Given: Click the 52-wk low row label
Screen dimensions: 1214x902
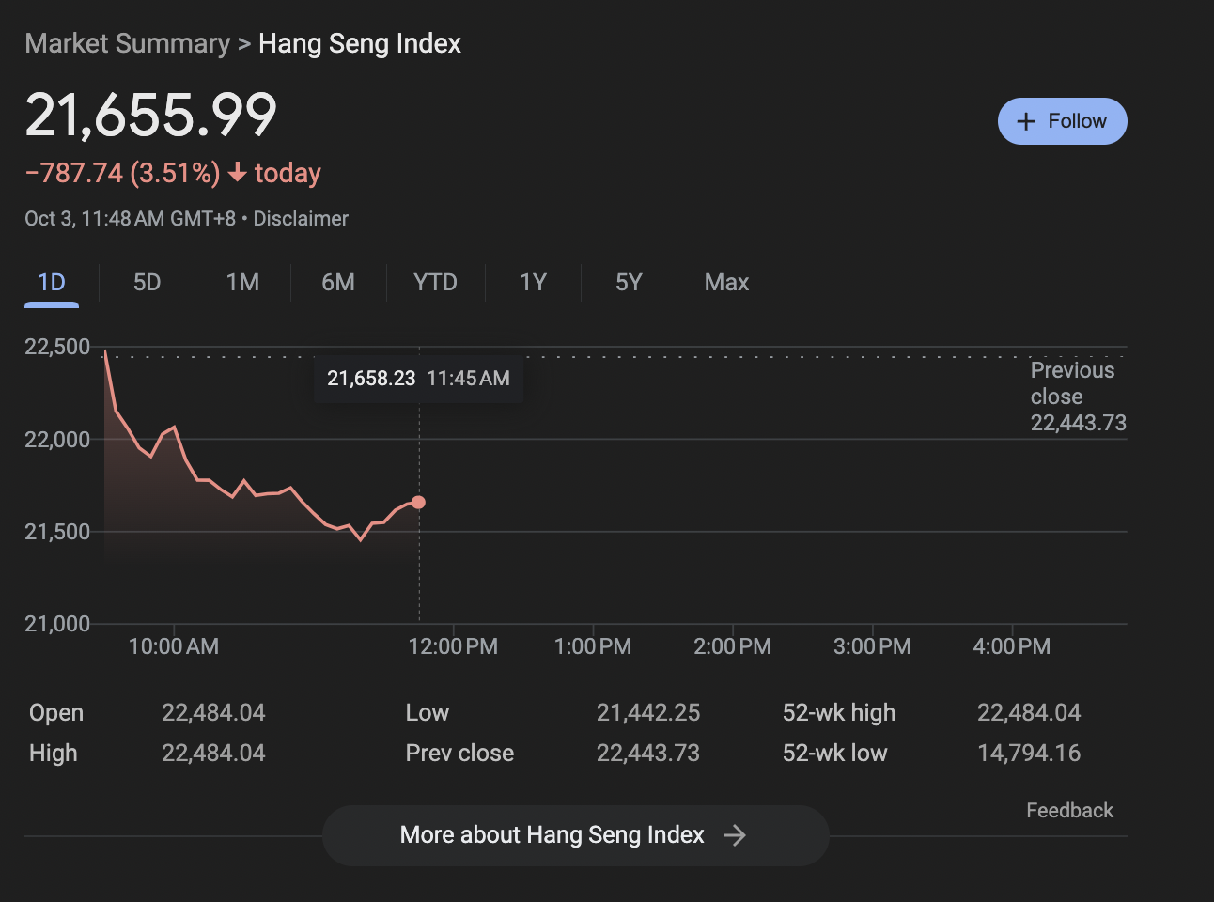Looking at the screenshot, I should tap(835, 754).
